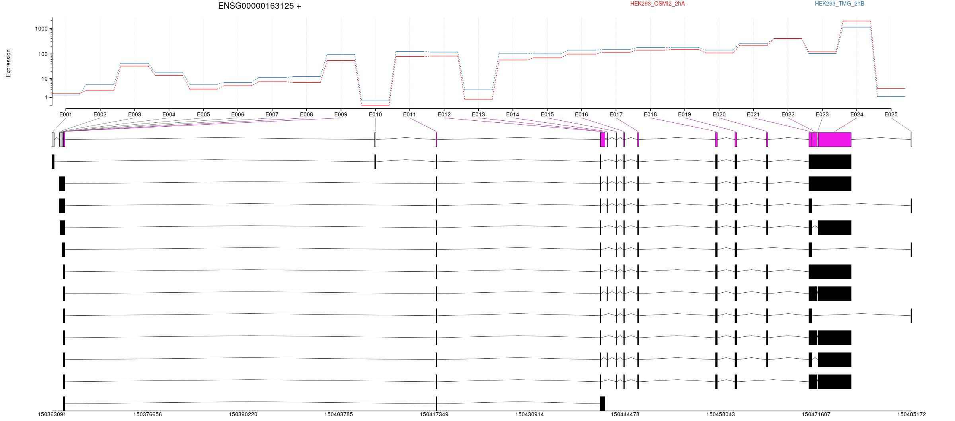Click genomic coordinate 150390220
Image resolution: width=955 pixels, height=421 pixels.
click(x=243, y=414)
